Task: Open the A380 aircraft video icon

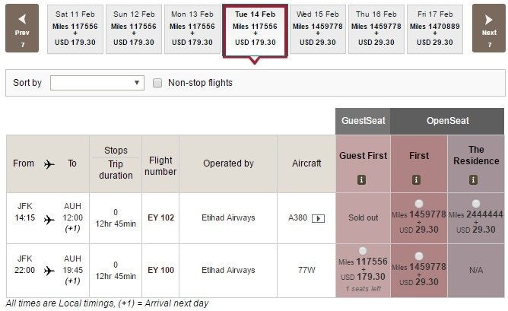Action: tap(318, 218)
